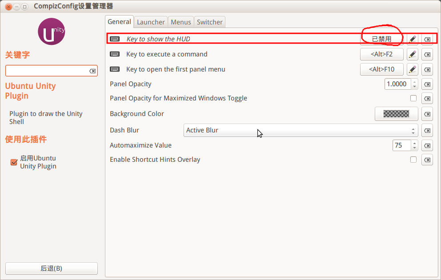Maximize the CompizConfig window

click(24, 7)
